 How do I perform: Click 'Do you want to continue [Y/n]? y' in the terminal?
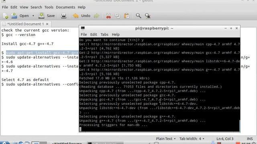(112, 40)
